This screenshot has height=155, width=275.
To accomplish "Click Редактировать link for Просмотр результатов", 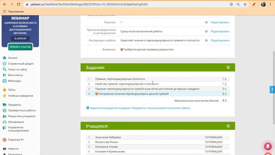I will [x=220, y=31].
